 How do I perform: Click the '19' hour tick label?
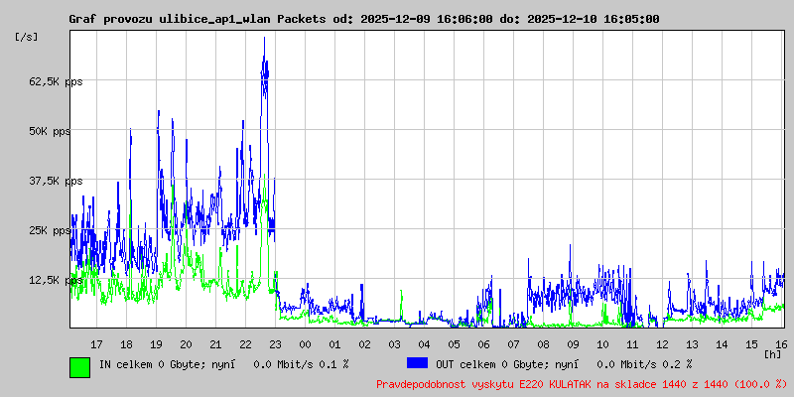tap(156, 344)
